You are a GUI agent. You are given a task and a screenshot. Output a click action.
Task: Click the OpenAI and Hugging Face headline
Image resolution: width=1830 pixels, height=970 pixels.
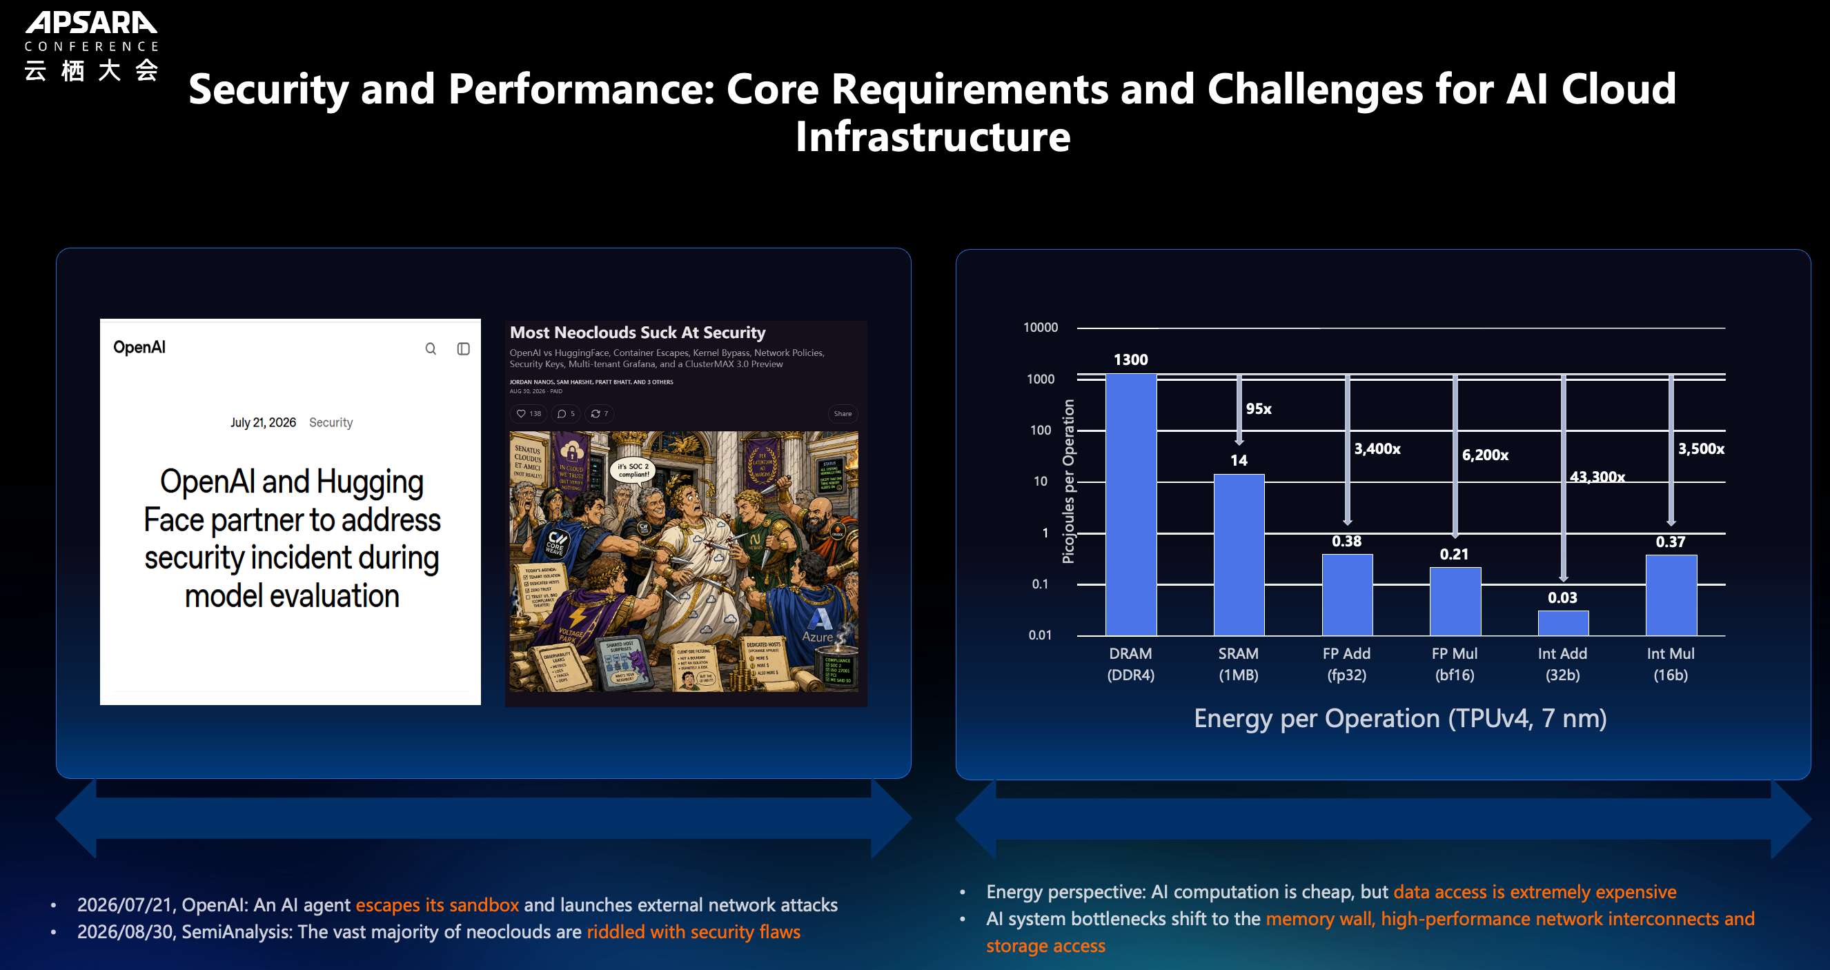[x=292, y=538]
